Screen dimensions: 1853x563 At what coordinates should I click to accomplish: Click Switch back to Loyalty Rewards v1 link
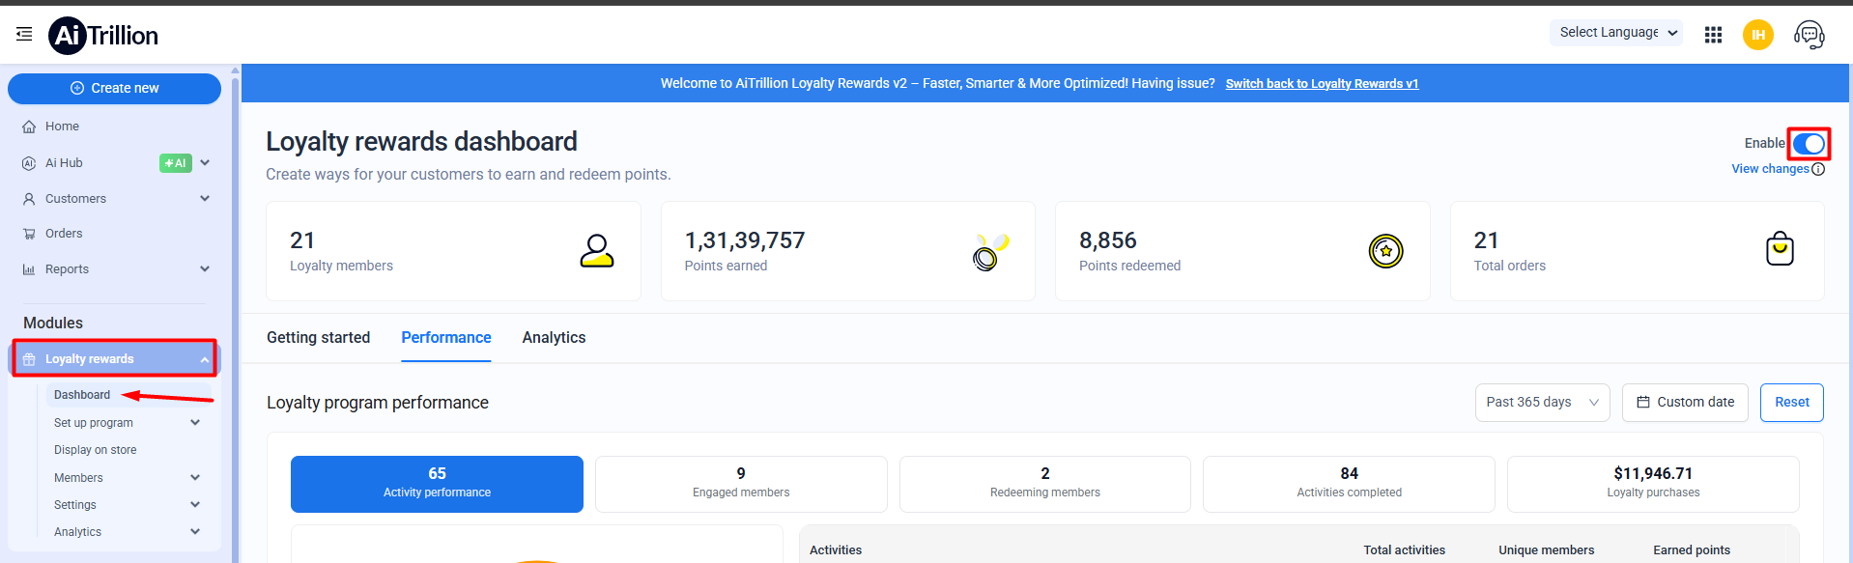click(1322, 84)
